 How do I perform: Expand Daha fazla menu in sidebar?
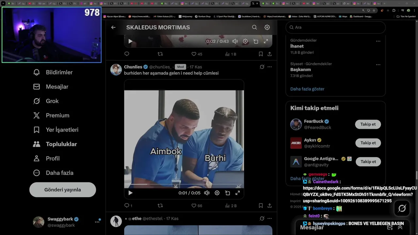(x=53, y=173)
